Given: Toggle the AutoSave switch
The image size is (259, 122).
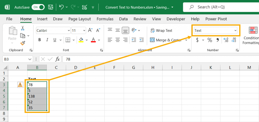Looking at the screenshot, I should pos(38,7).
